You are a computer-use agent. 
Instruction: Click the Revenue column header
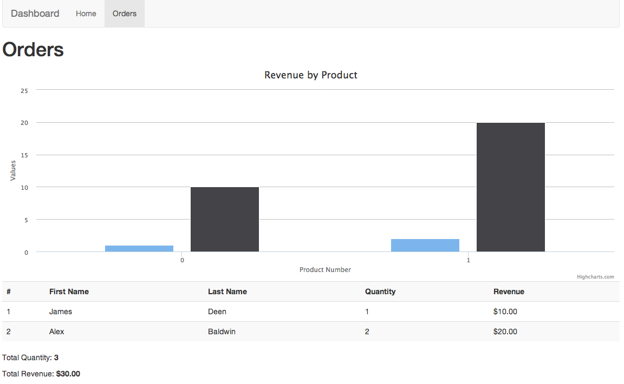[509, 292]
